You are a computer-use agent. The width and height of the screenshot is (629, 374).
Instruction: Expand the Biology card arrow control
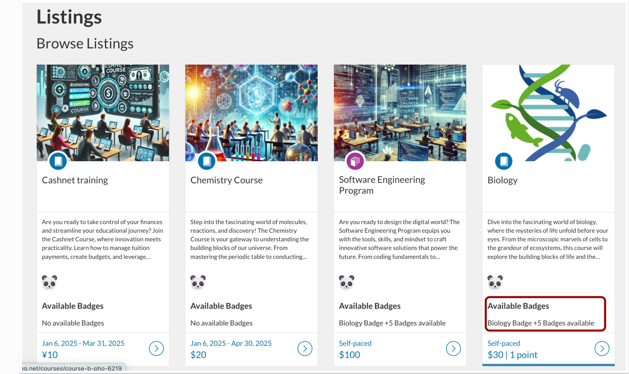click(602, 348)
